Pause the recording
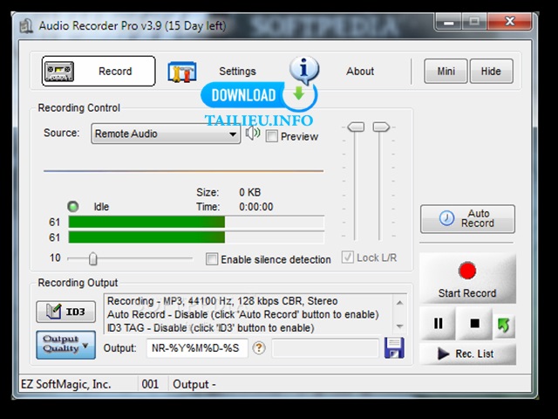This screenshot has height=419, width=558. coord(438,324)
